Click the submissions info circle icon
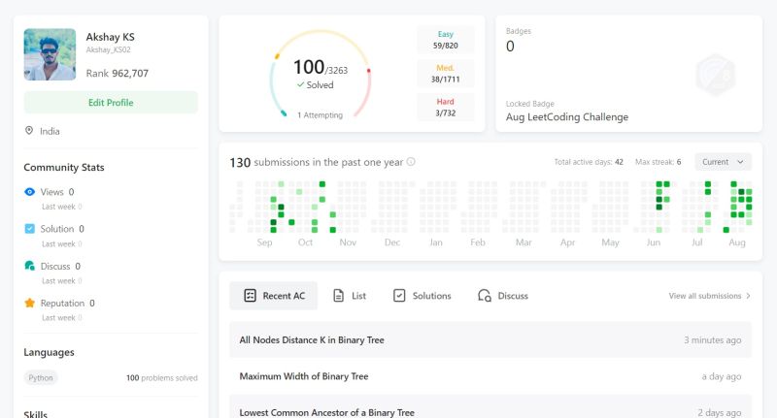 (x=411, y=162)
